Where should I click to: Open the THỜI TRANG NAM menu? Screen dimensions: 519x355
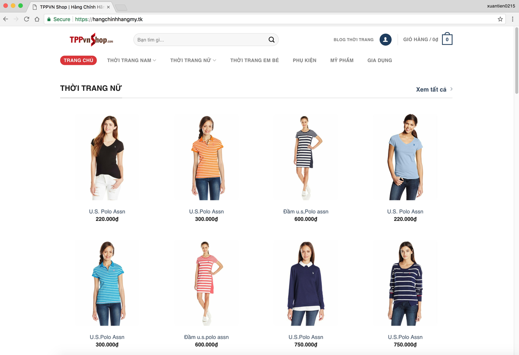point(129,60)
